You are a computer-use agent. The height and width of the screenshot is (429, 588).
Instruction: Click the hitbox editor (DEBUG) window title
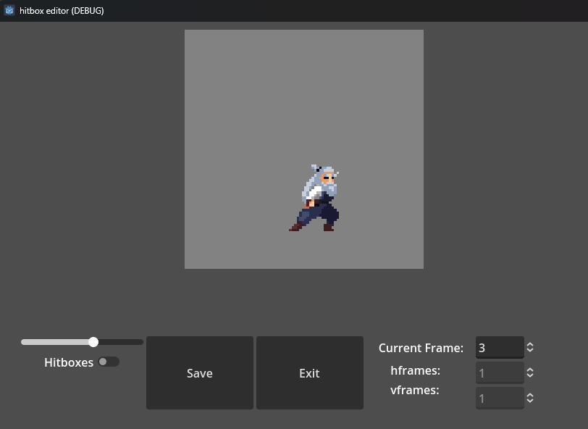(62, 11)
